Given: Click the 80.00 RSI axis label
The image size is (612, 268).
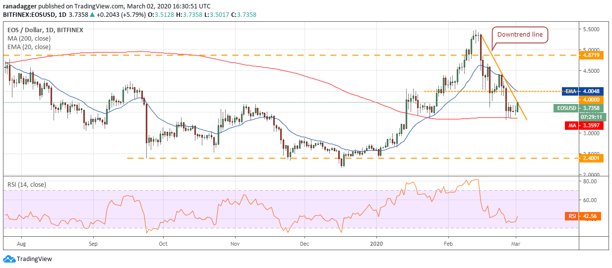Looking at the screenshot, I should pos(590,182).
